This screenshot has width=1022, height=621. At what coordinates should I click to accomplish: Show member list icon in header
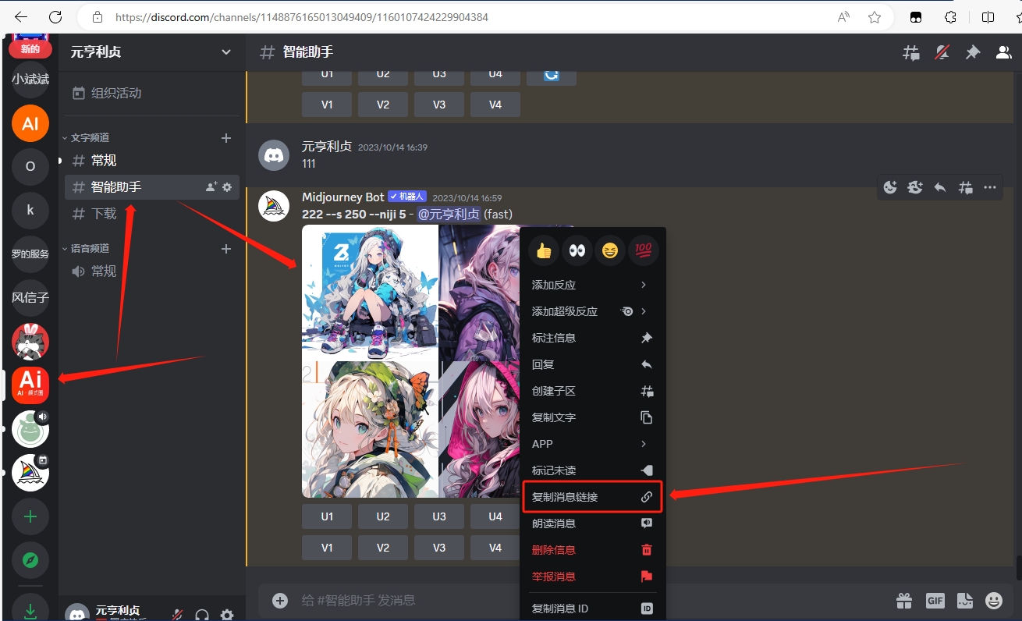pos(1004,52)
